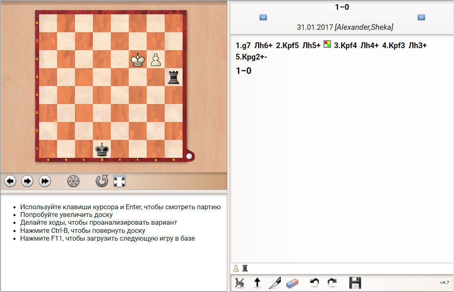This screenshot has width=454, height=292.
Task: Click the v4.7 version label
Action: [x=445, y=282]
